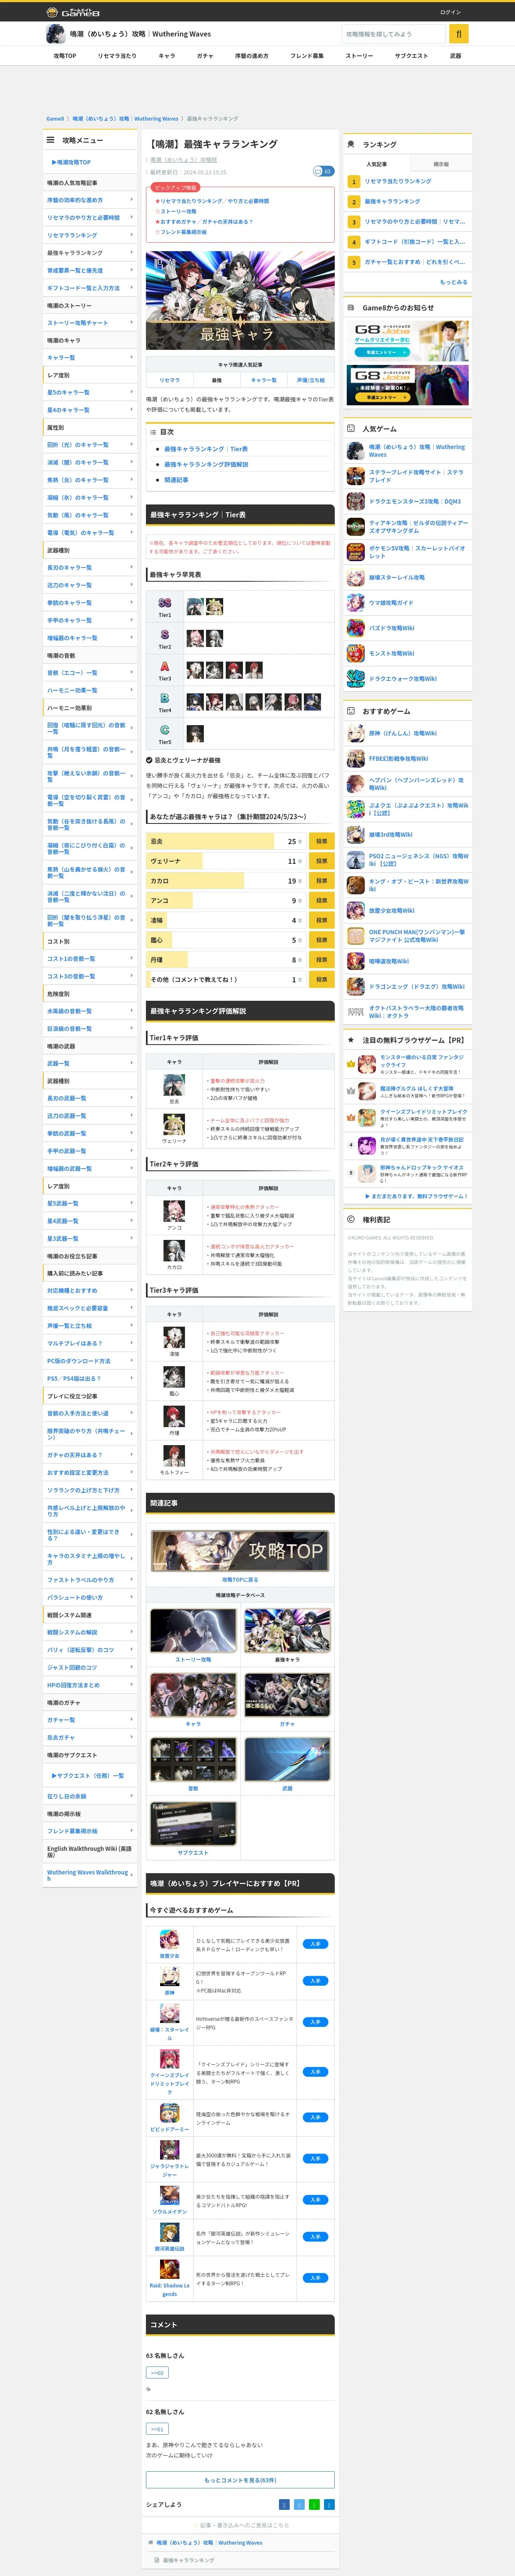Open the フレンド募集 navigation tab
This screenshot has height=2576, width=515.
coord(307,56)
